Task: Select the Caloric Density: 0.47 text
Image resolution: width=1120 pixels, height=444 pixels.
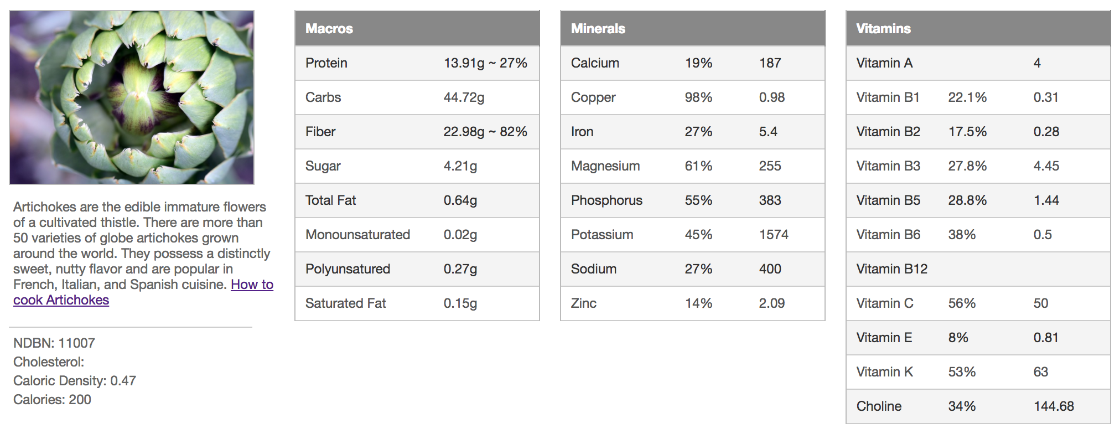Action: point(75,381)
